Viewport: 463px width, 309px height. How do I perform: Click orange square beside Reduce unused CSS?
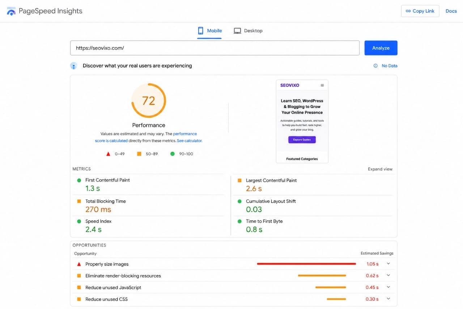click(x=79, y=299)
